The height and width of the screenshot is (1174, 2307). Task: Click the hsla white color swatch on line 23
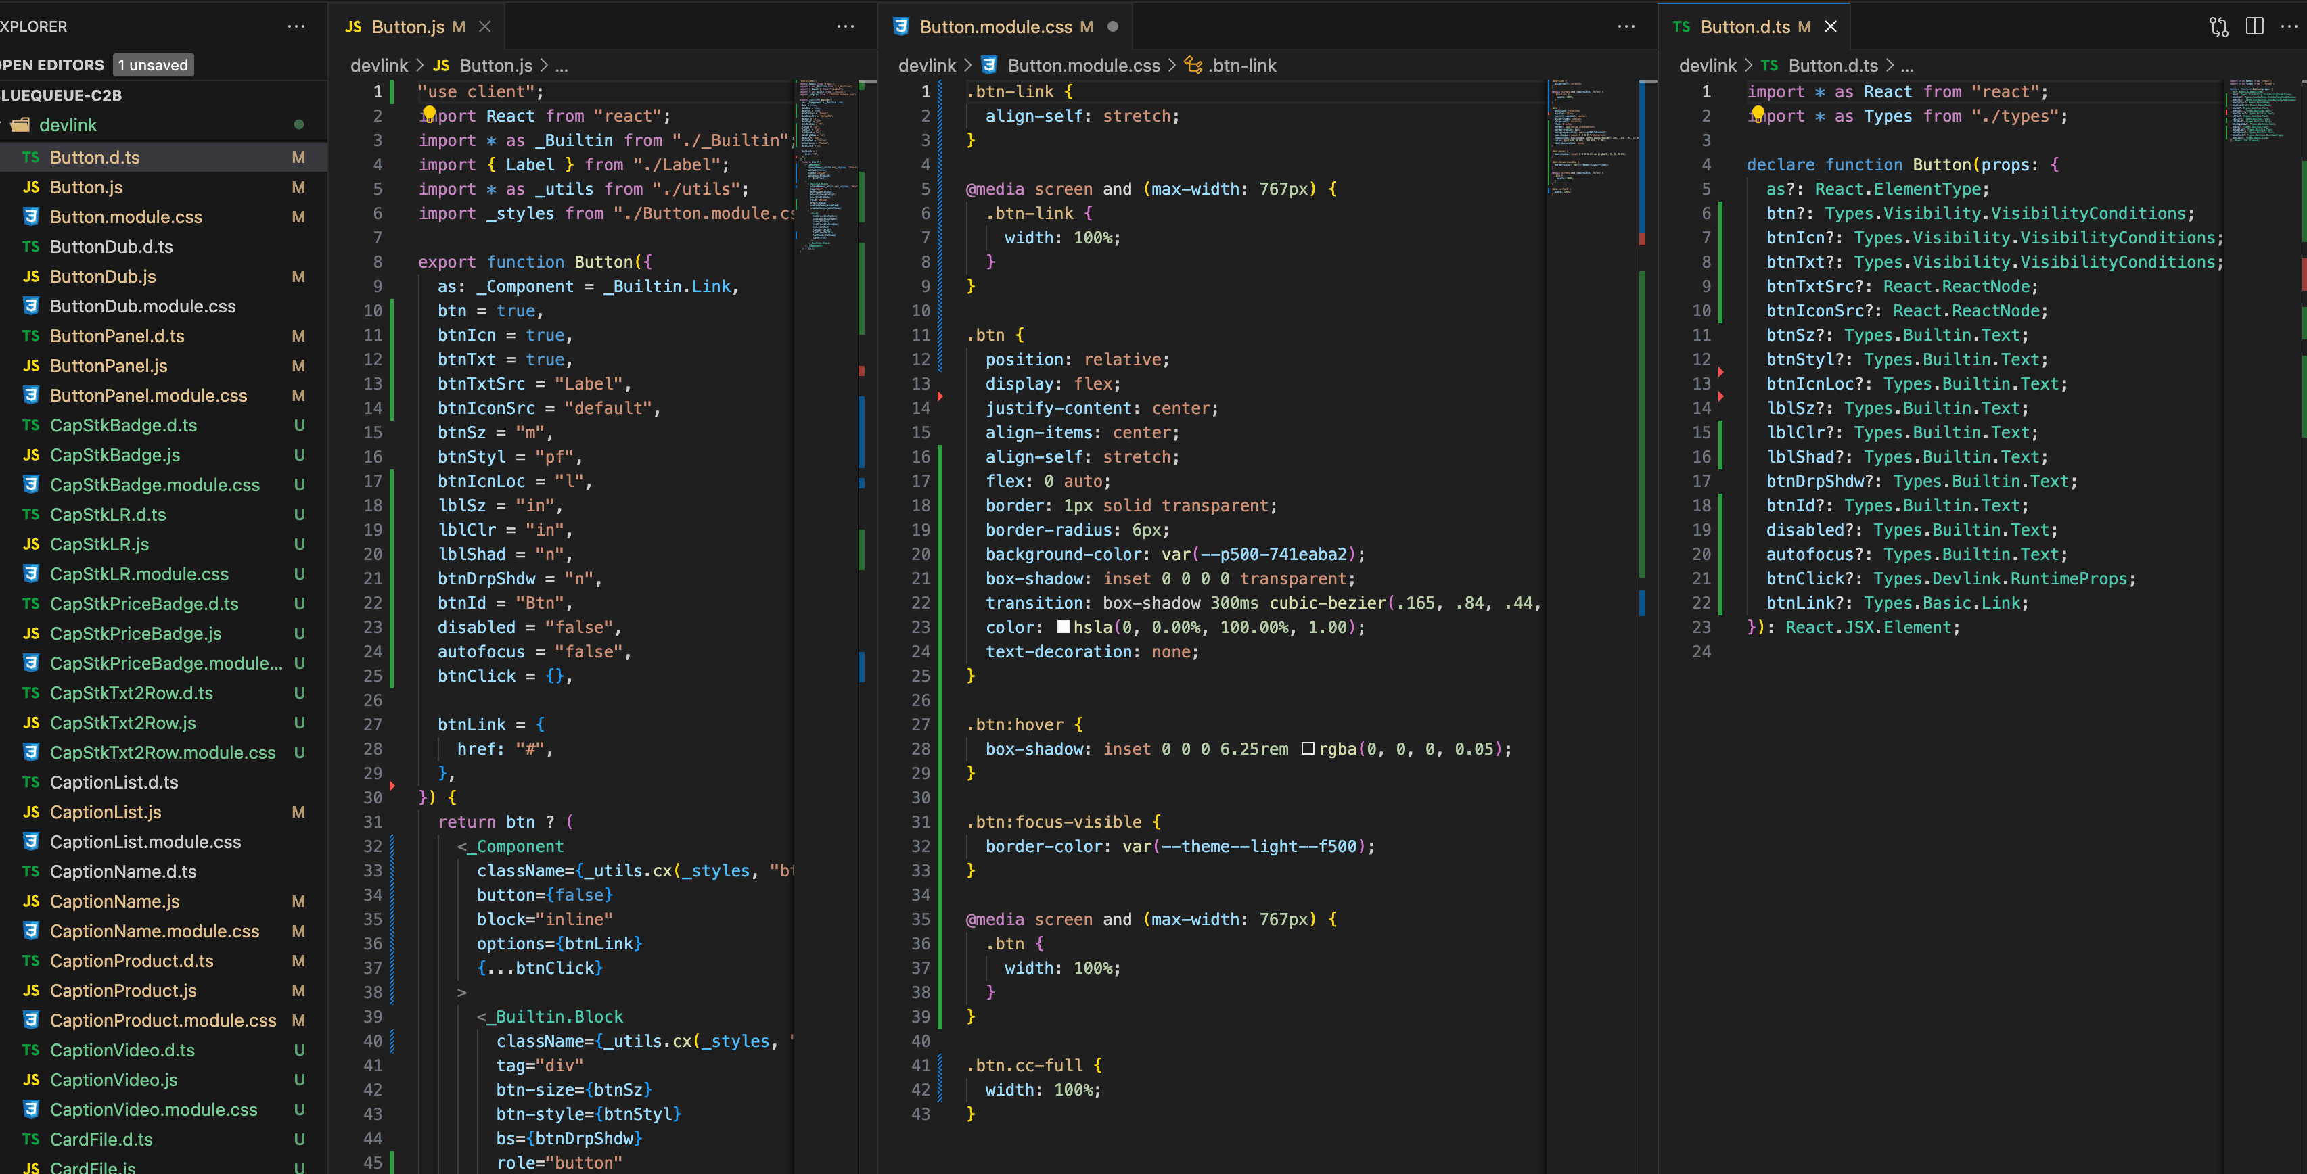pos(1064,627)
